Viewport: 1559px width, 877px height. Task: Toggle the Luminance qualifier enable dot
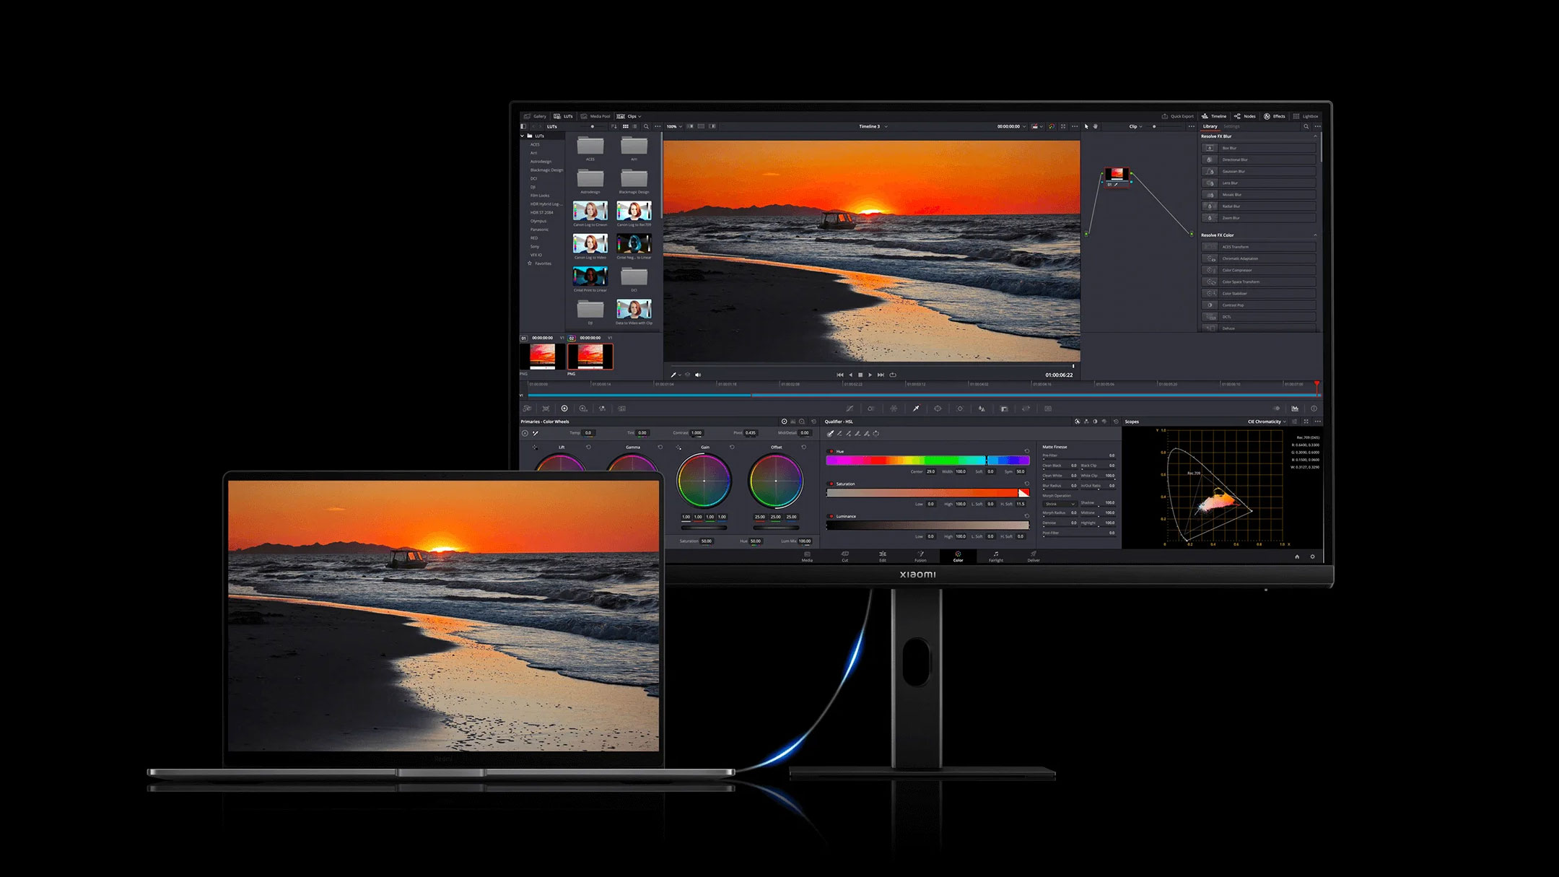coord(831,516)
